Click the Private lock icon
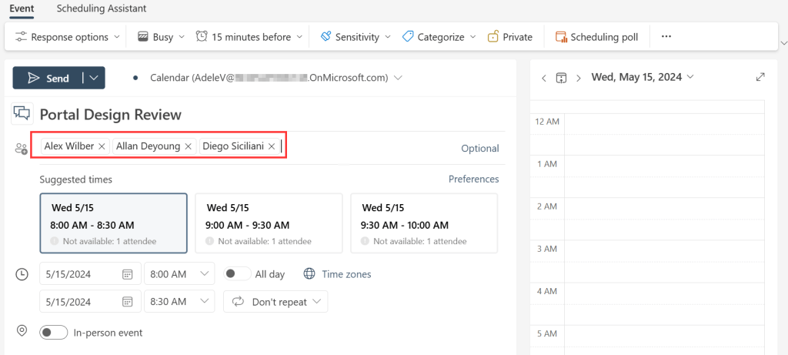The image size is (788, 355). tap(493, 37)
